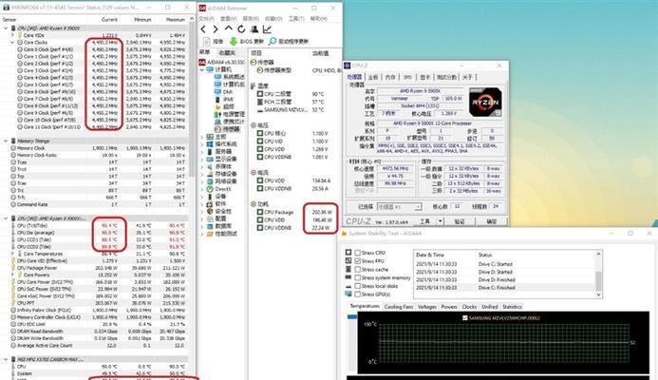
Task: Click the stability test log scroll-down arrow
Action: 599,295
